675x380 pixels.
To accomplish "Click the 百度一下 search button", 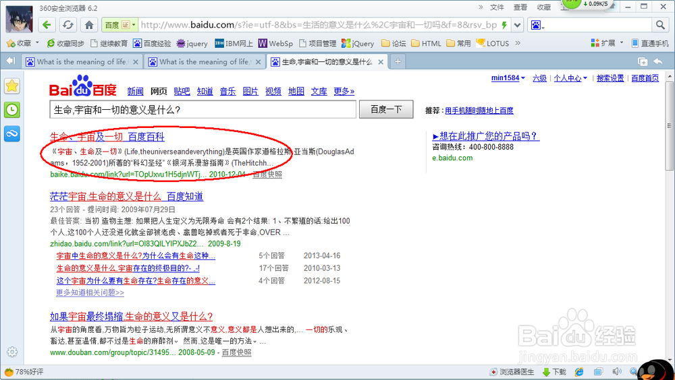I will tap(386, 109).
